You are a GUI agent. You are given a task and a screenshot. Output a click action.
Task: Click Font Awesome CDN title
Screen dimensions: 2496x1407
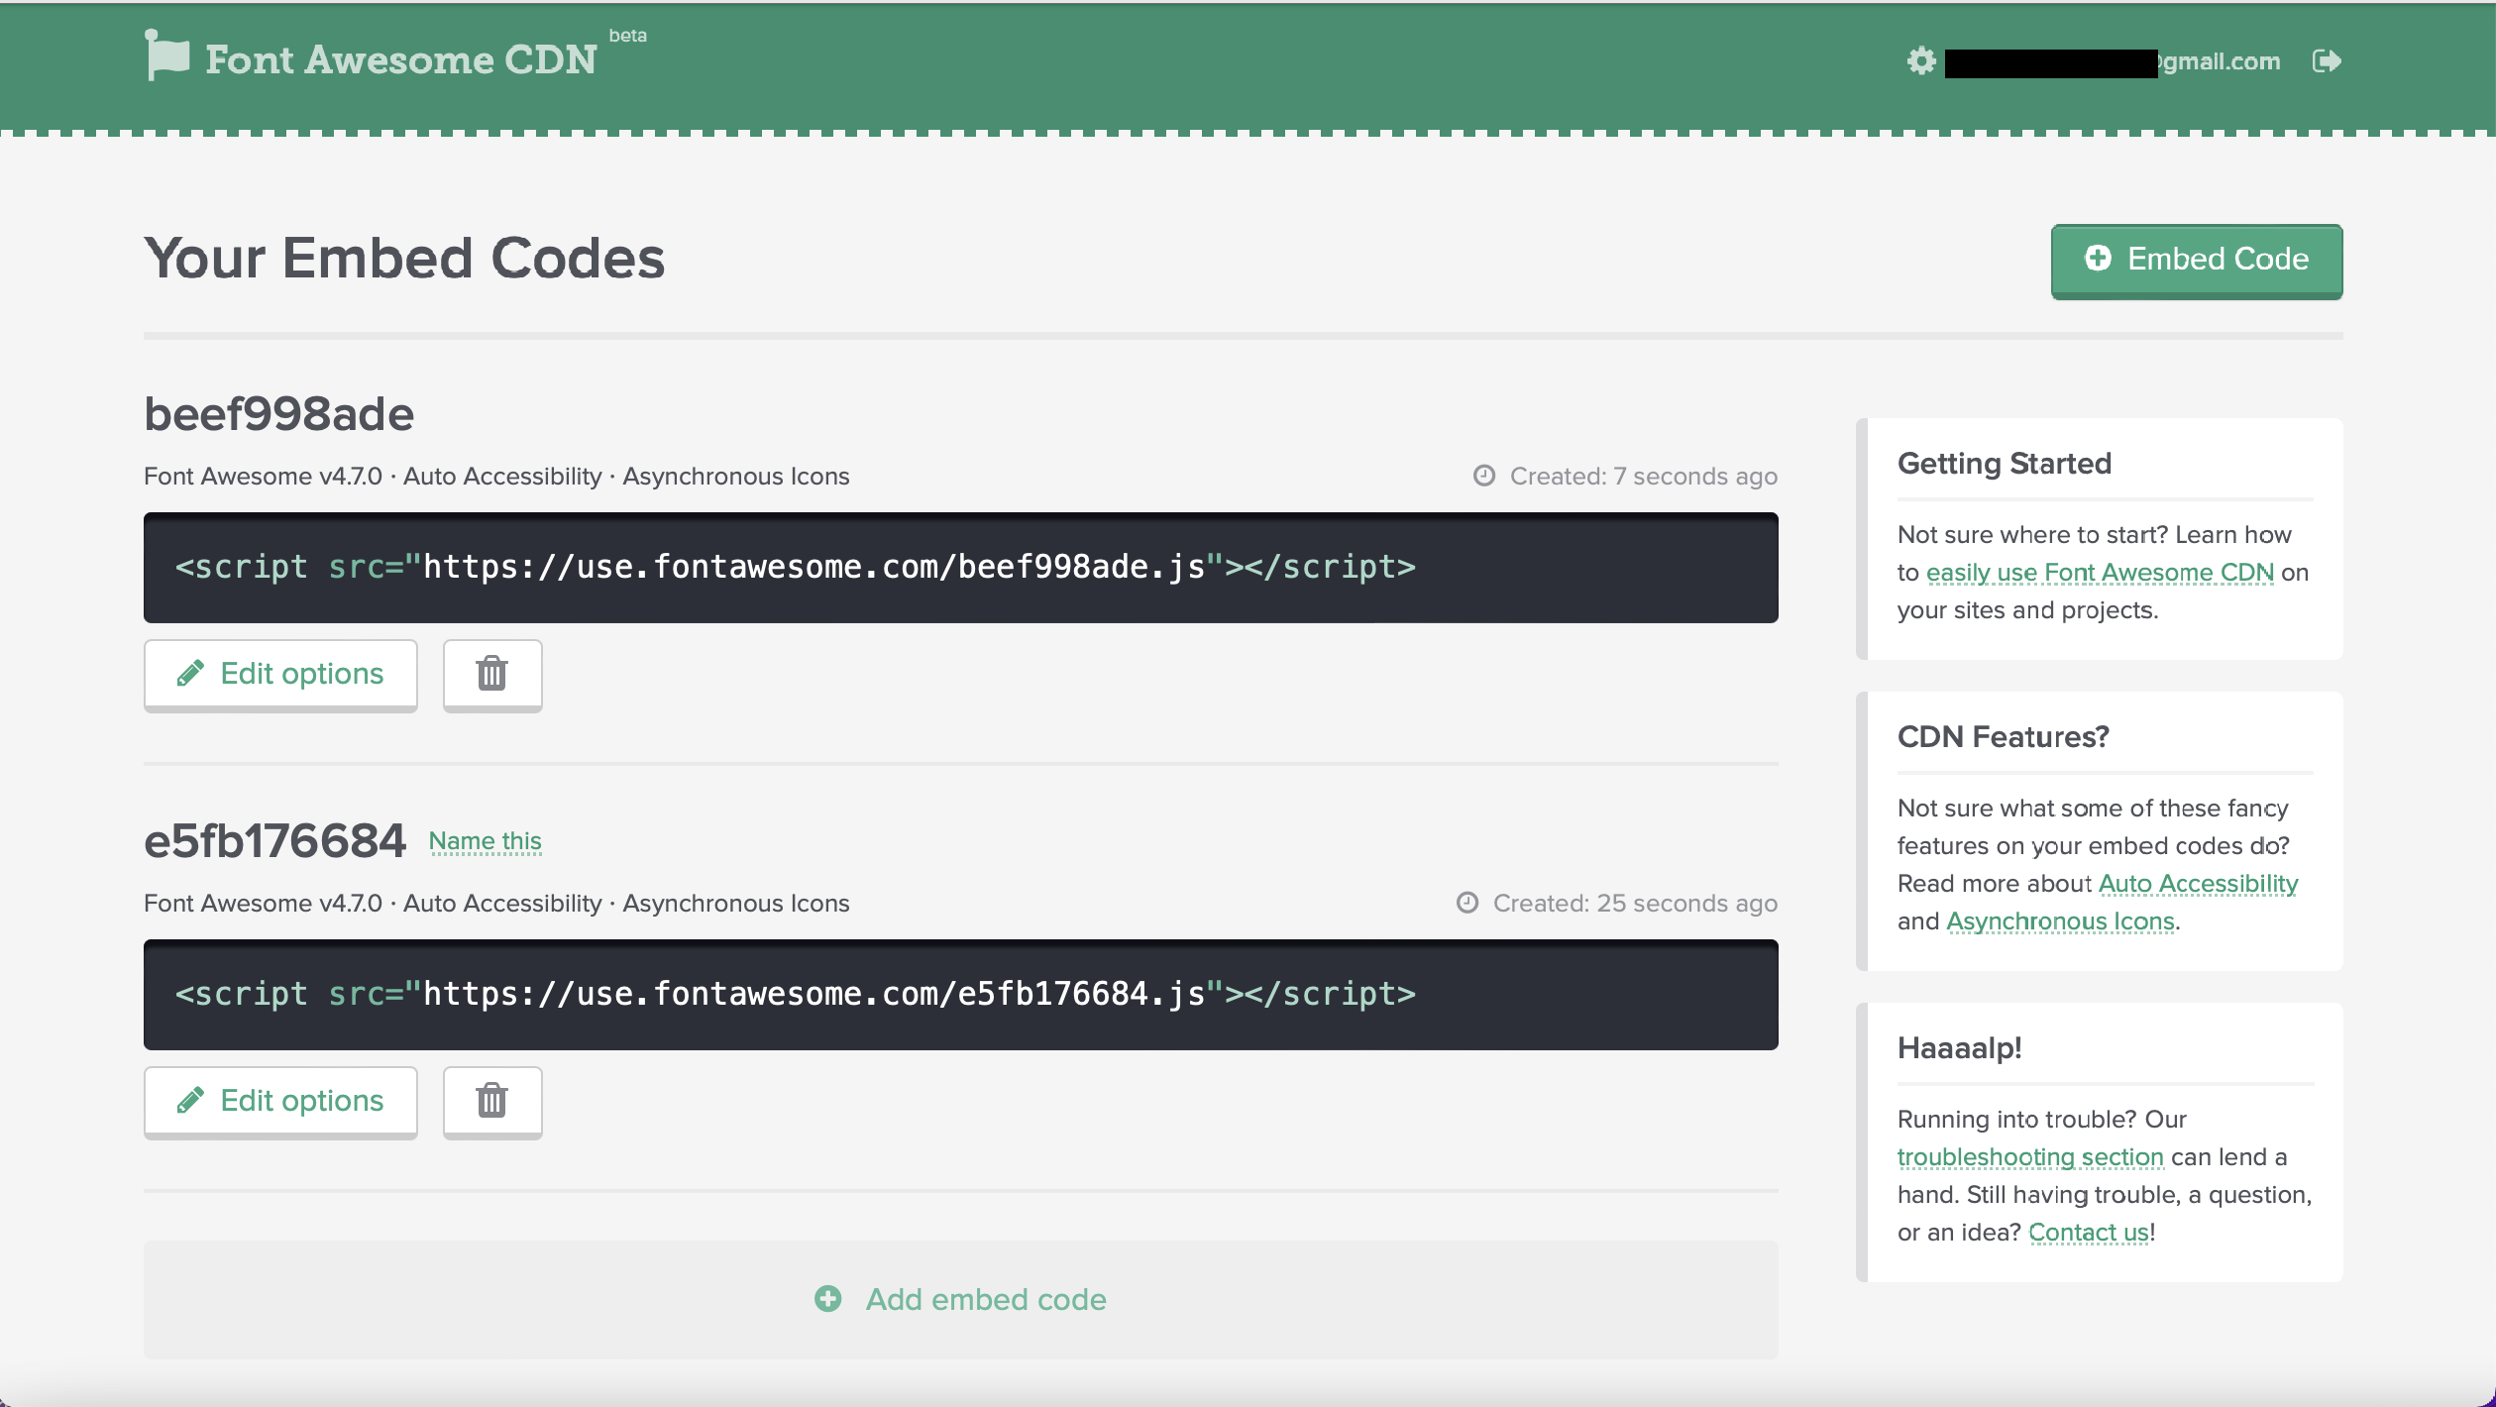[x=401, y=59]
